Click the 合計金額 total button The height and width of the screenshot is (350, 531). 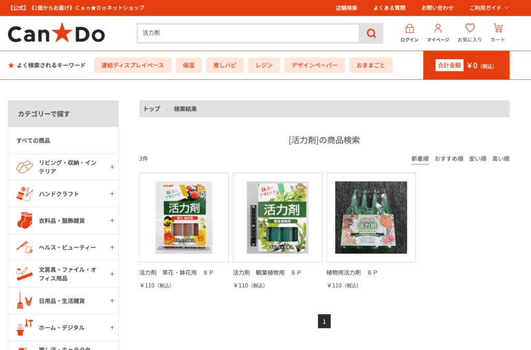pos(466,65)
